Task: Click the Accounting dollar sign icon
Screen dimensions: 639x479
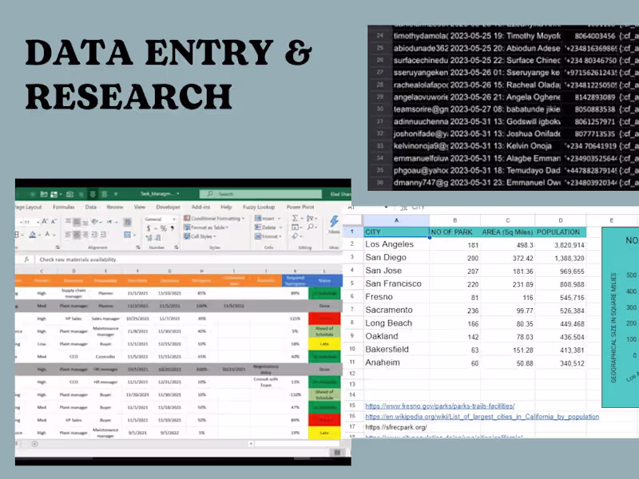Action: click(x=149, y=228)
